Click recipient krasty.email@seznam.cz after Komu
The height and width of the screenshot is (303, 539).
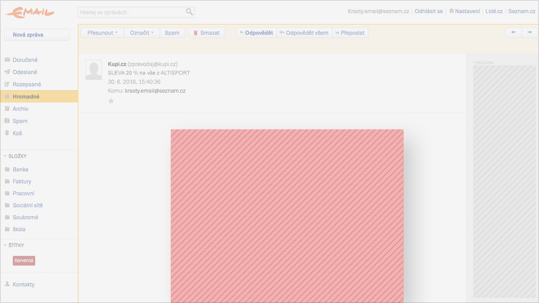tap(155, 91)
